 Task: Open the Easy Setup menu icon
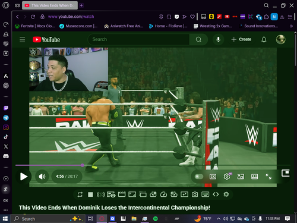tap(290, 17)
